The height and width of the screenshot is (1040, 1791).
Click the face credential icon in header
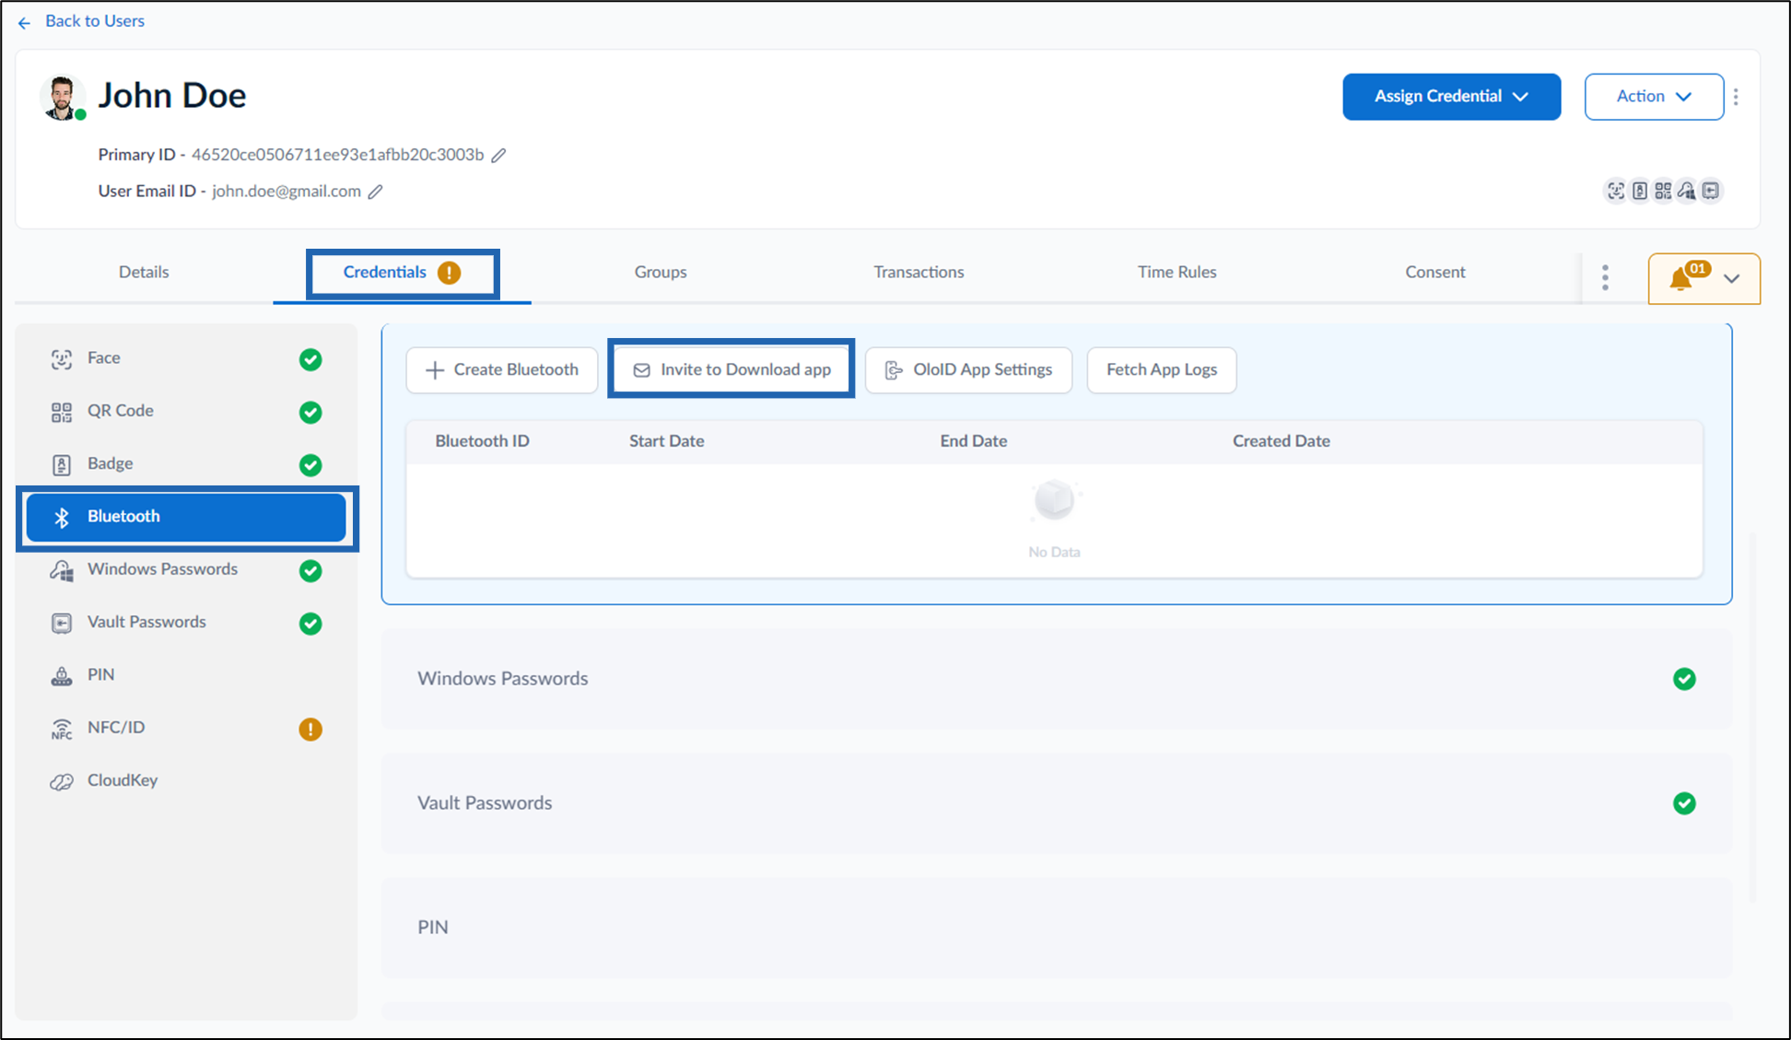click(x=1616, y=191)
